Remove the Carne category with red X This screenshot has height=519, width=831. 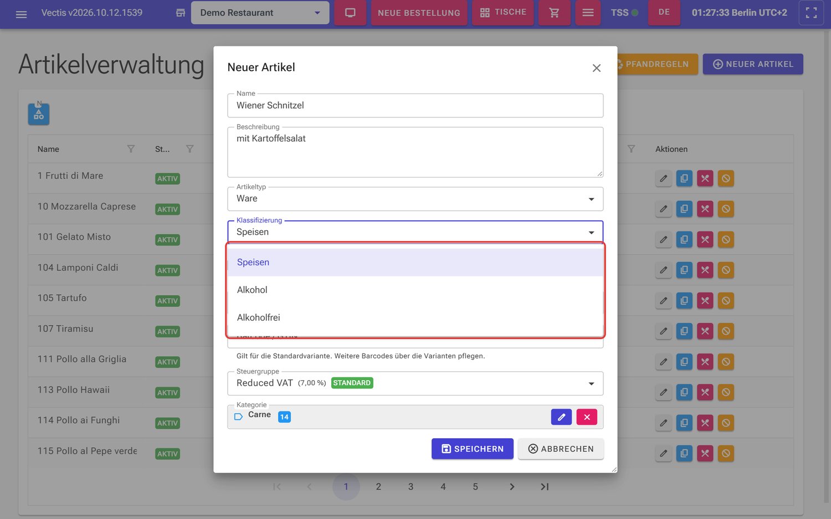point(587,417)
